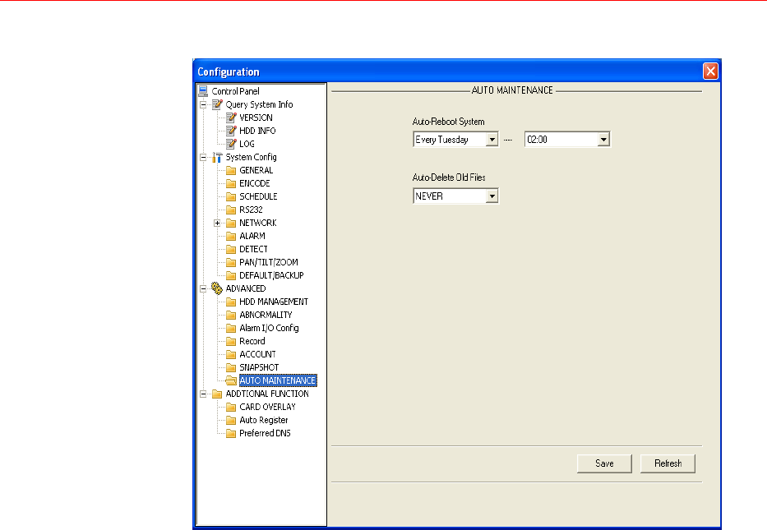The height and width of the screenshot is (530, 767).
Task: Click the Record folder icon
Action: pyautogui.click(x=231, y=341)
